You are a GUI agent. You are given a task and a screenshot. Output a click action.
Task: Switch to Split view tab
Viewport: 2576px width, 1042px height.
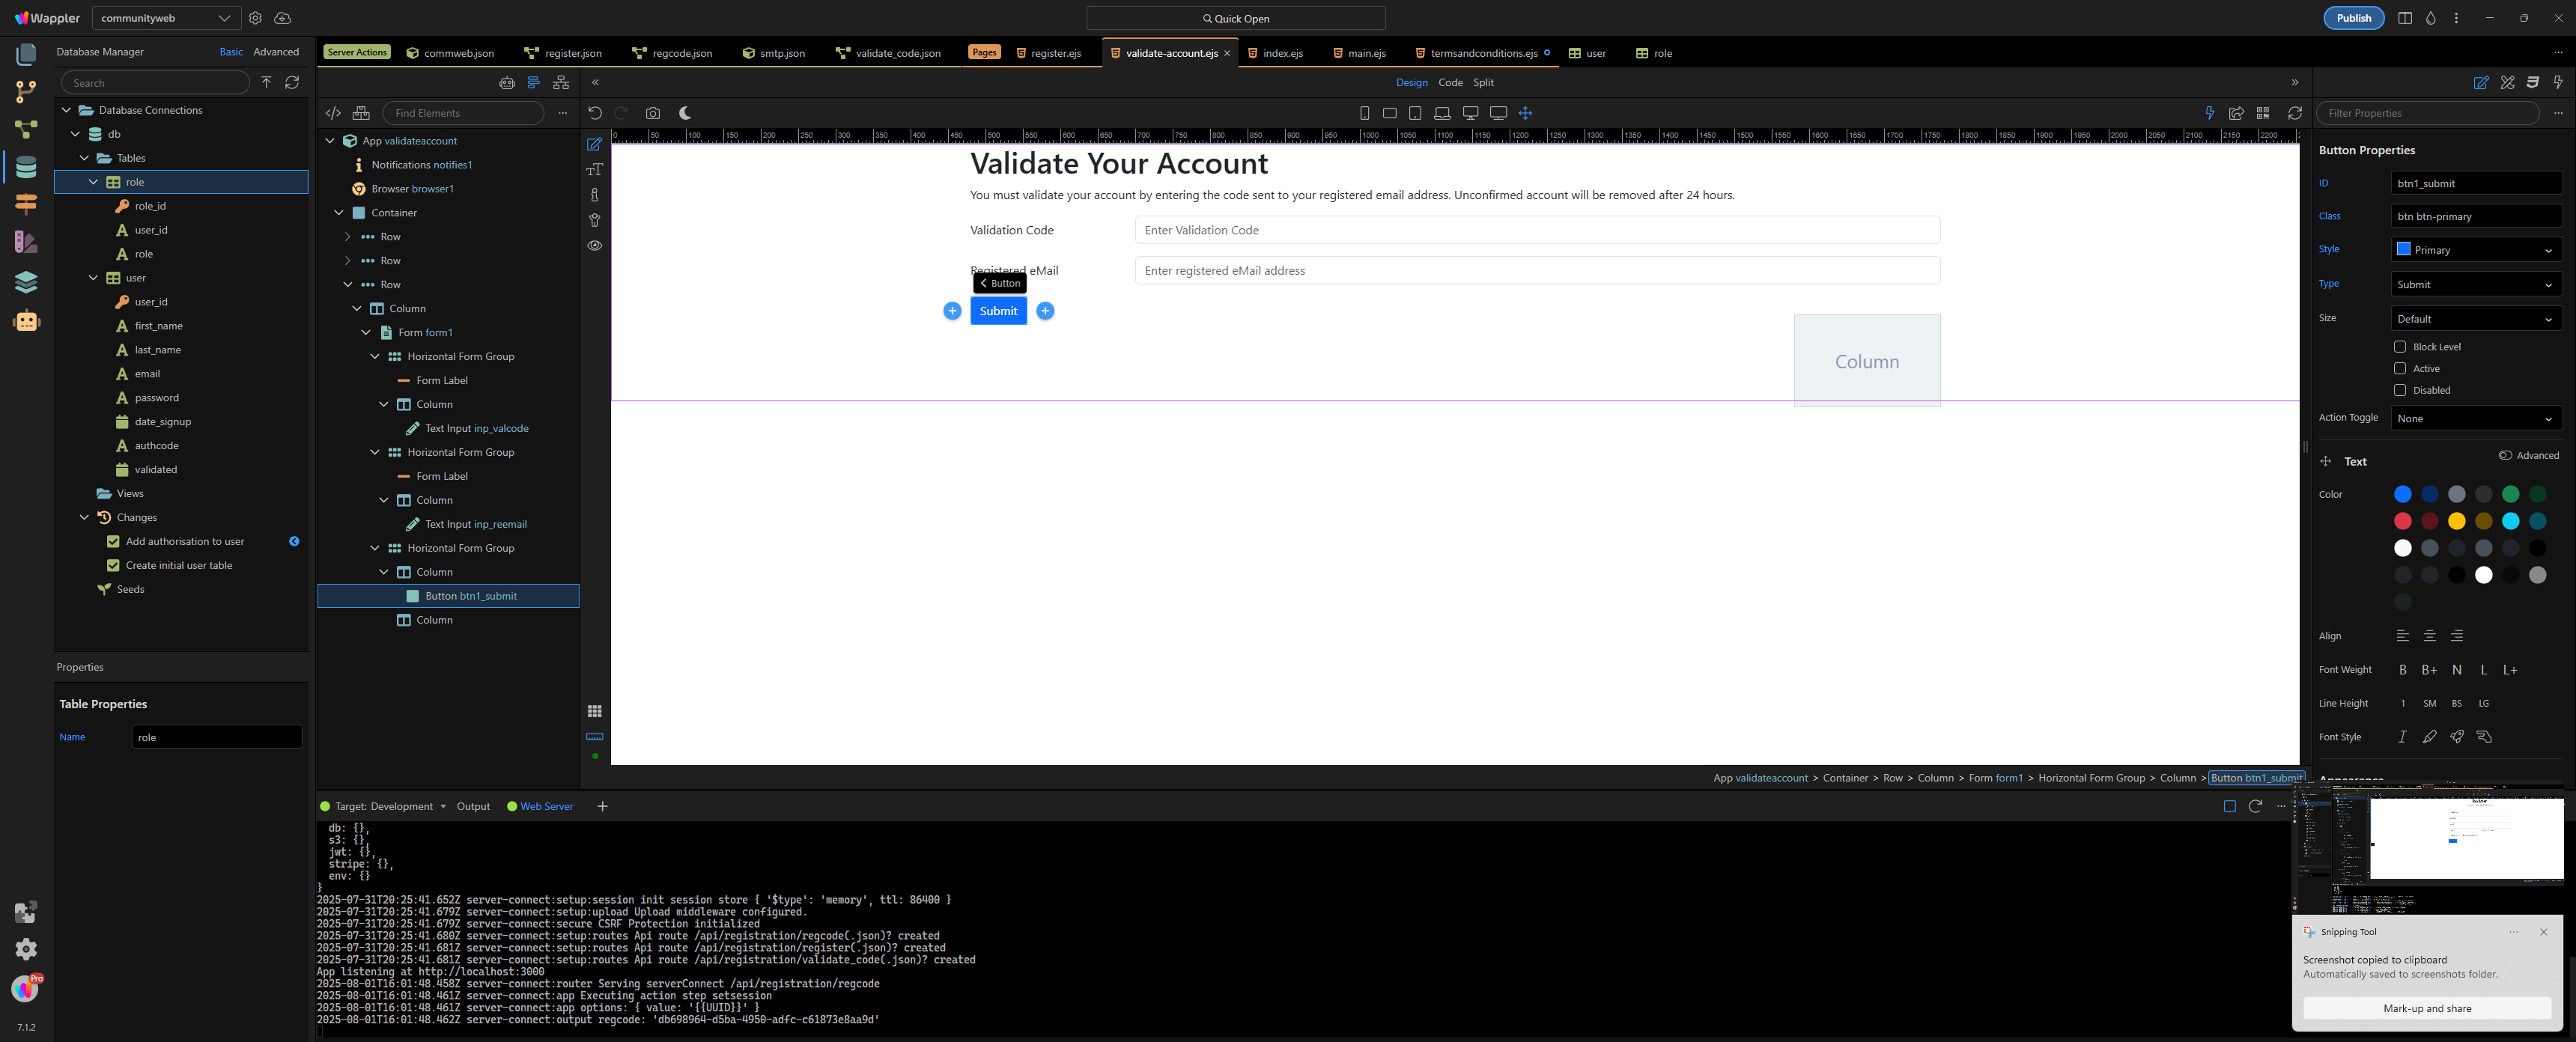[x=1484, y=82]
